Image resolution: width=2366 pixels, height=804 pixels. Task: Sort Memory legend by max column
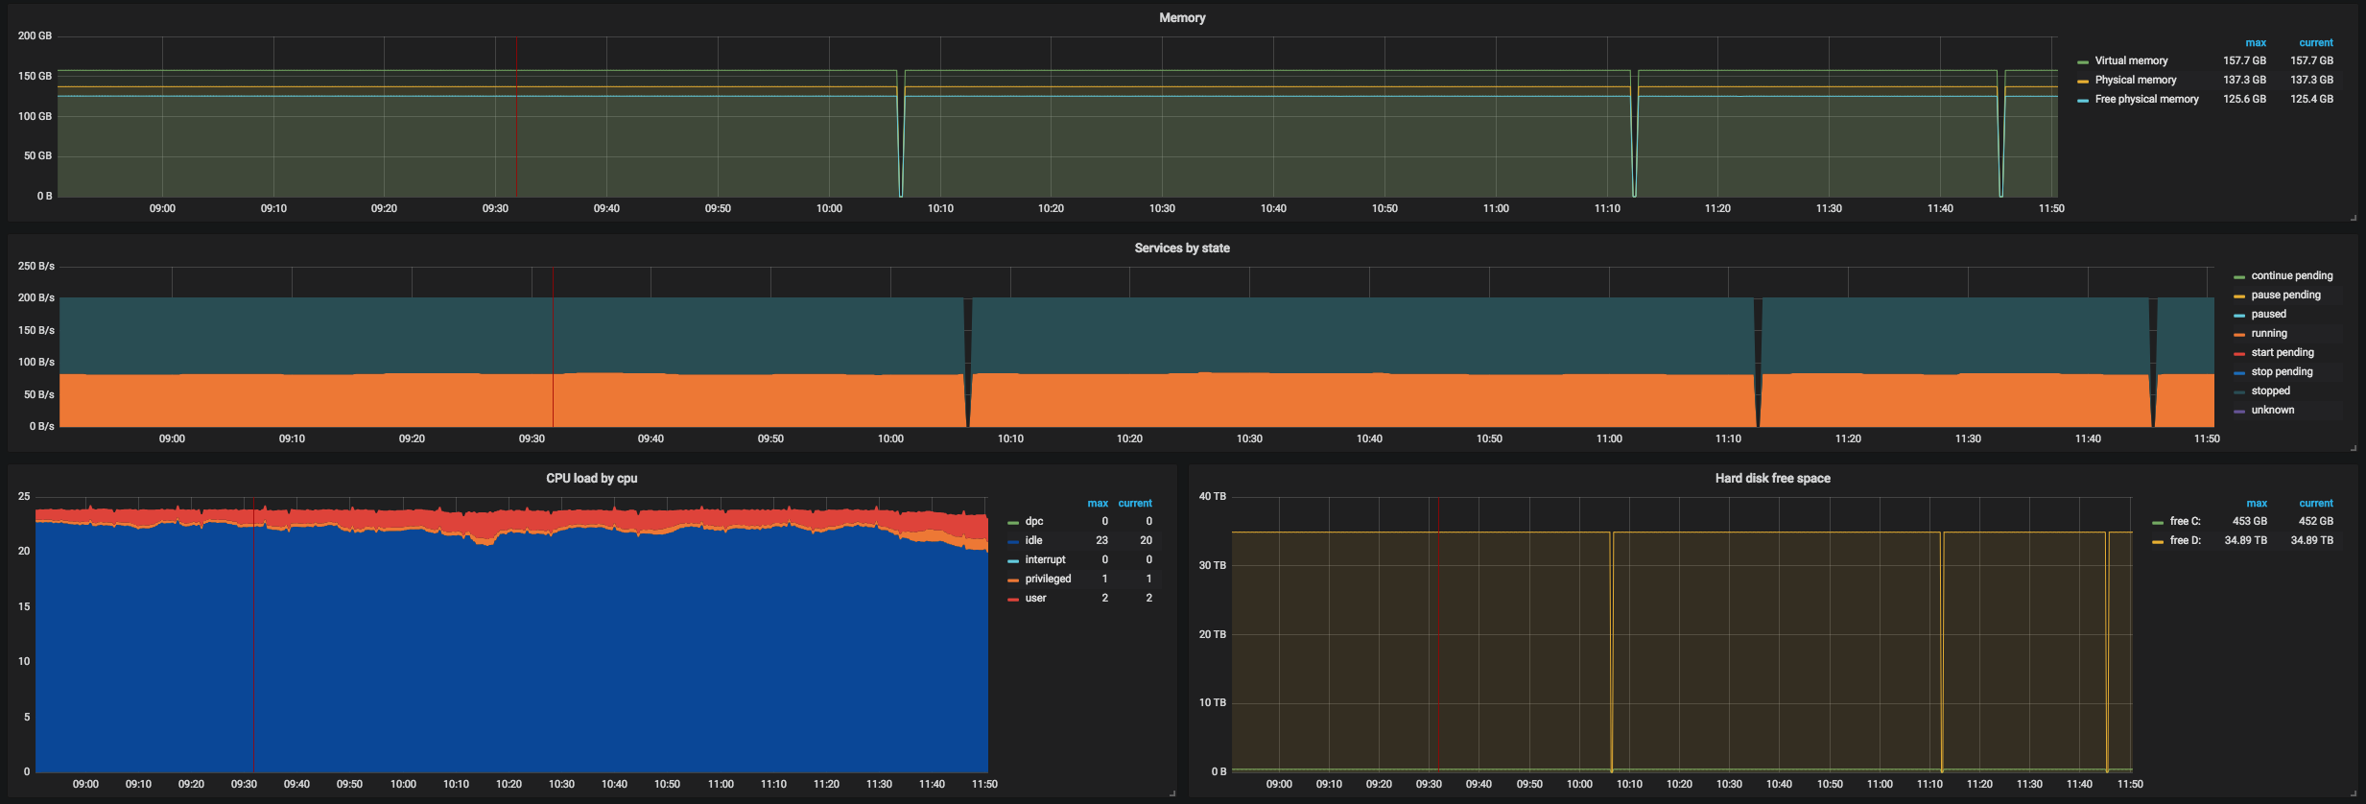[x=2256, y=42]
